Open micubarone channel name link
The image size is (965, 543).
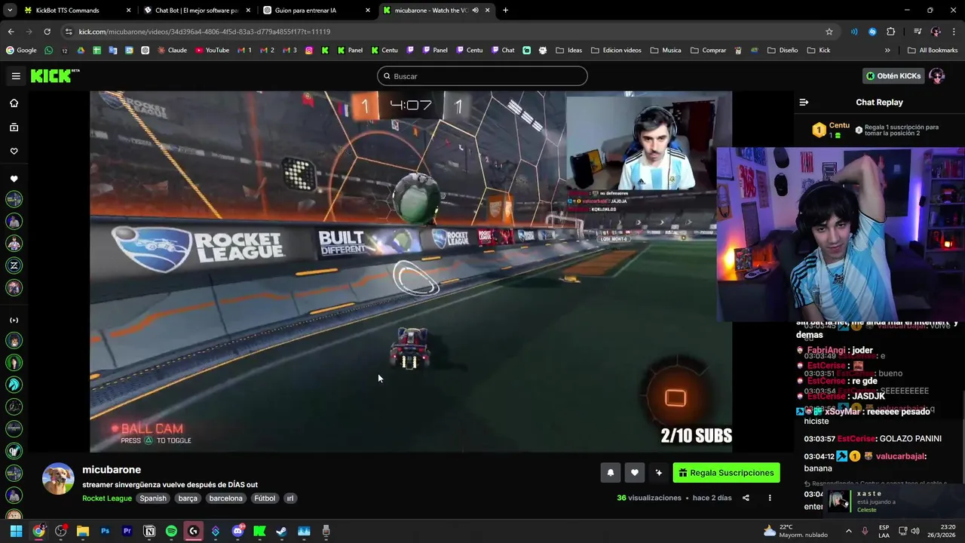112,470
